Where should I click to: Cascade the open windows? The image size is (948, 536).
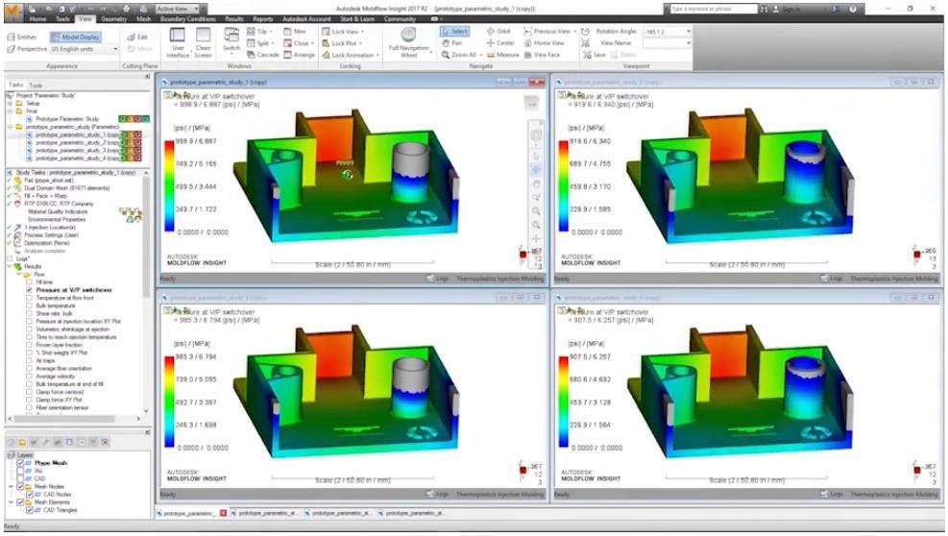263,55
